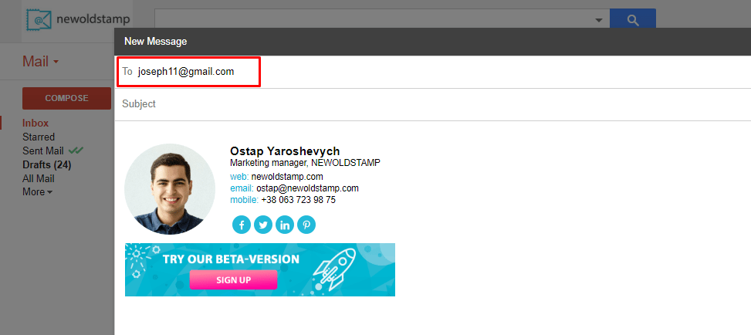Click the New Message title bar
751x335 pixels.
432,41
